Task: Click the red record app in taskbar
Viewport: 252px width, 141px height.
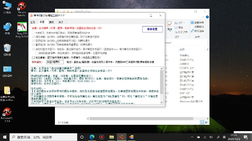Action: click(102, 136)
